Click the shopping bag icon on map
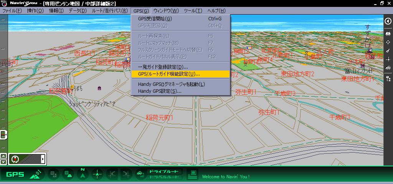The image size is (393, 184). point(99,88)
